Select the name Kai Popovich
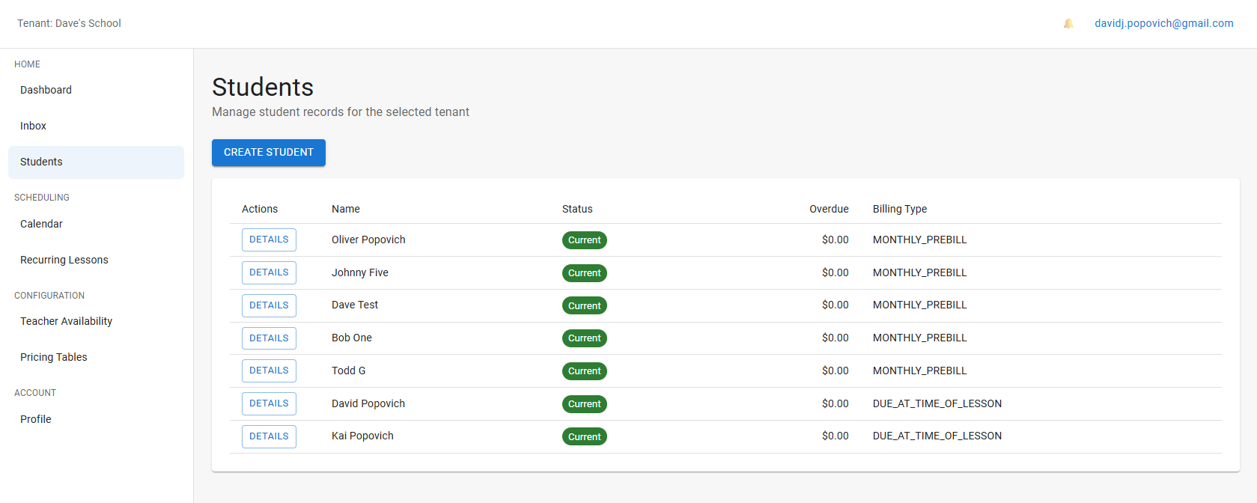Screen dimensions: 1257x503 pyautogui.click(x=362, y=436)
